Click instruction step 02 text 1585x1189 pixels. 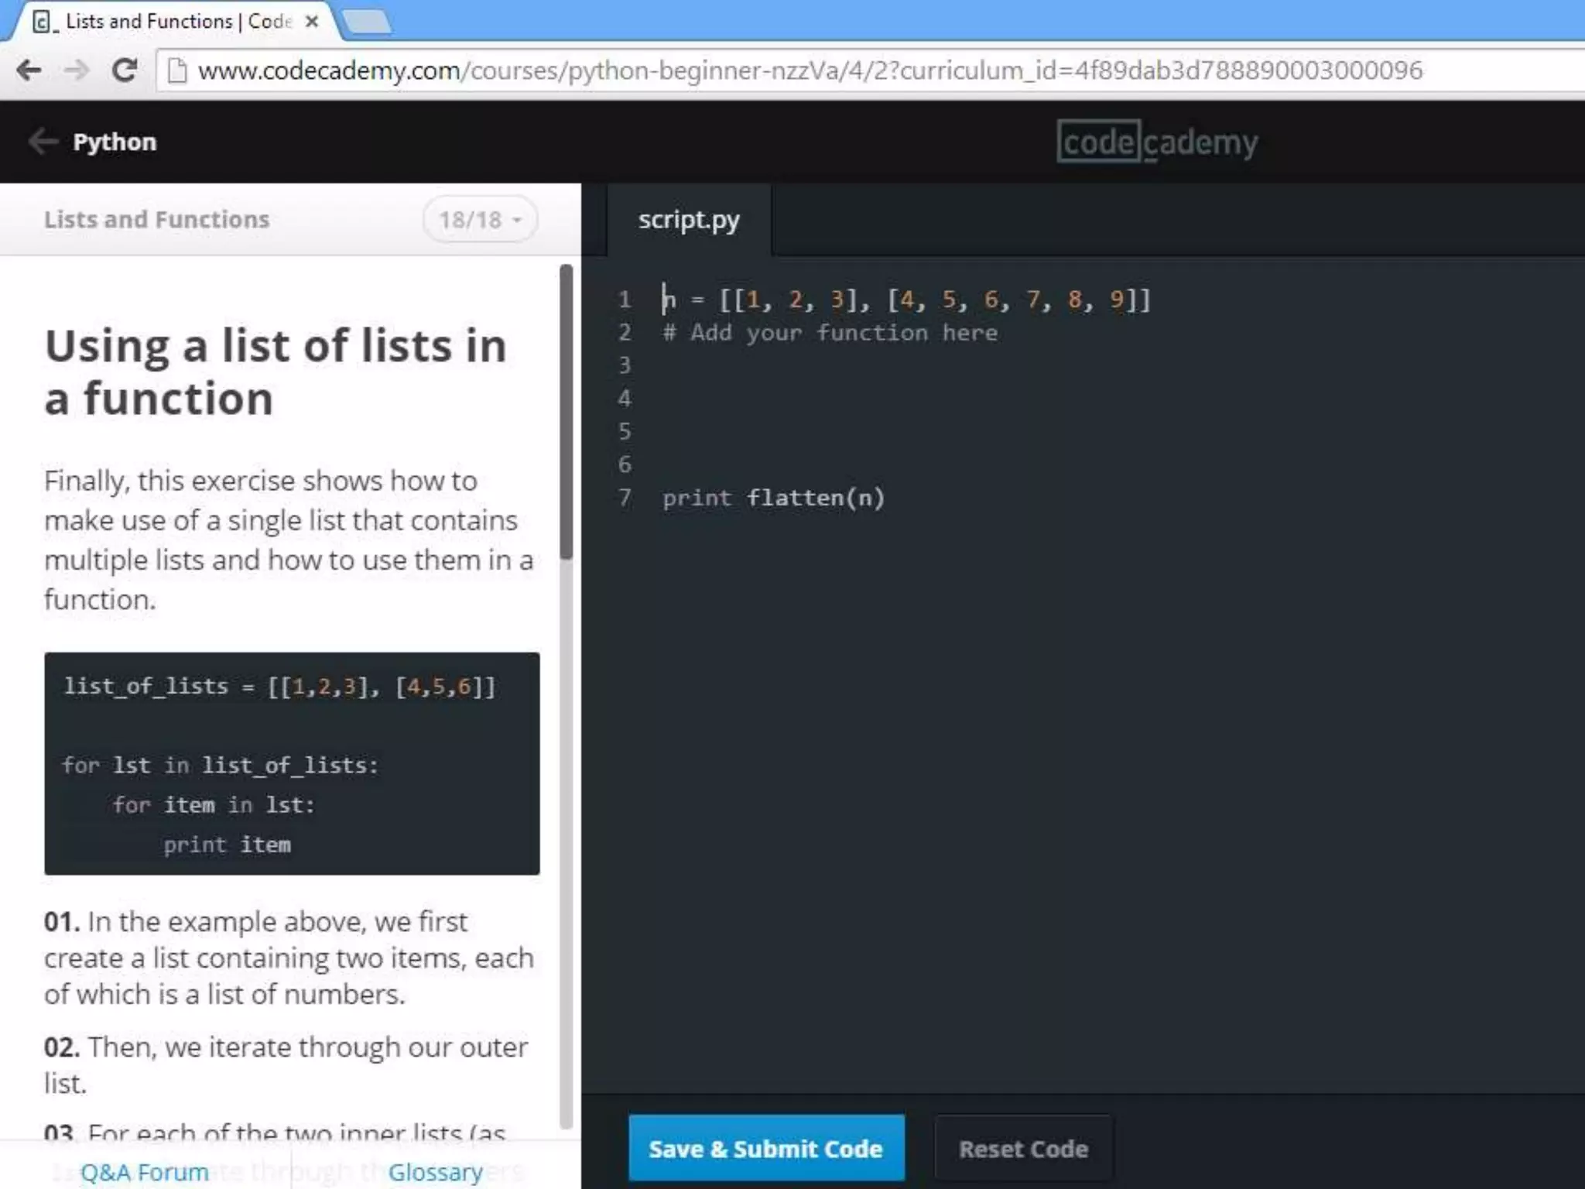286,1064
